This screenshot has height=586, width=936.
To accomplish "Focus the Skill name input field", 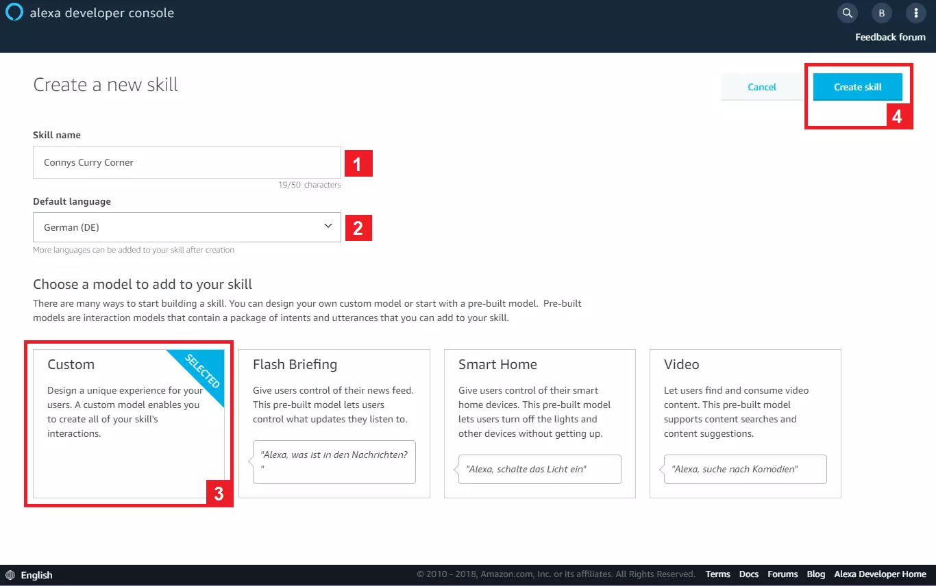I will [x=187, y=162].
